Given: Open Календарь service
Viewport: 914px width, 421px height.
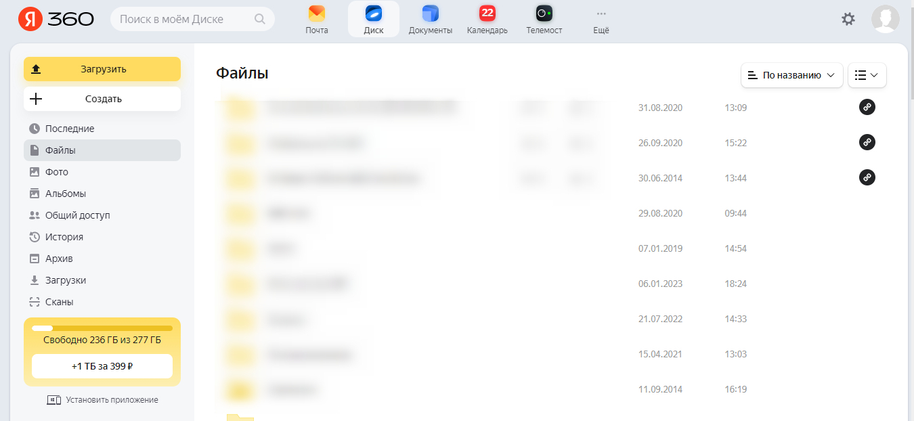Looking at the screenshot, I should (x=487, y=20).
